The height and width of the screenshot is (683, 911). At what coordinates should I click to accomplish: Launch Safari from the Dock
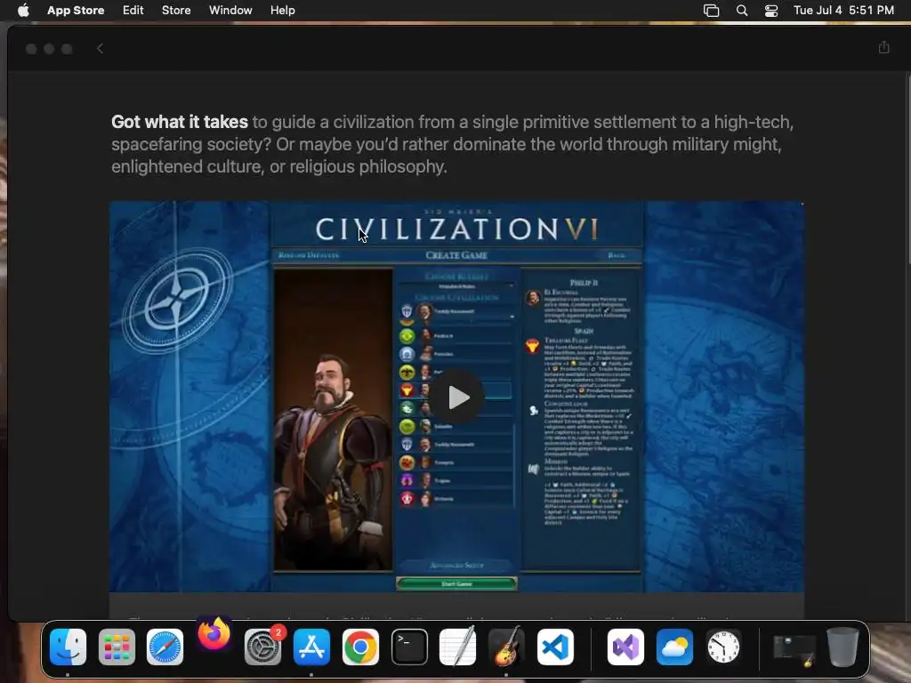[x=165, y=647]
